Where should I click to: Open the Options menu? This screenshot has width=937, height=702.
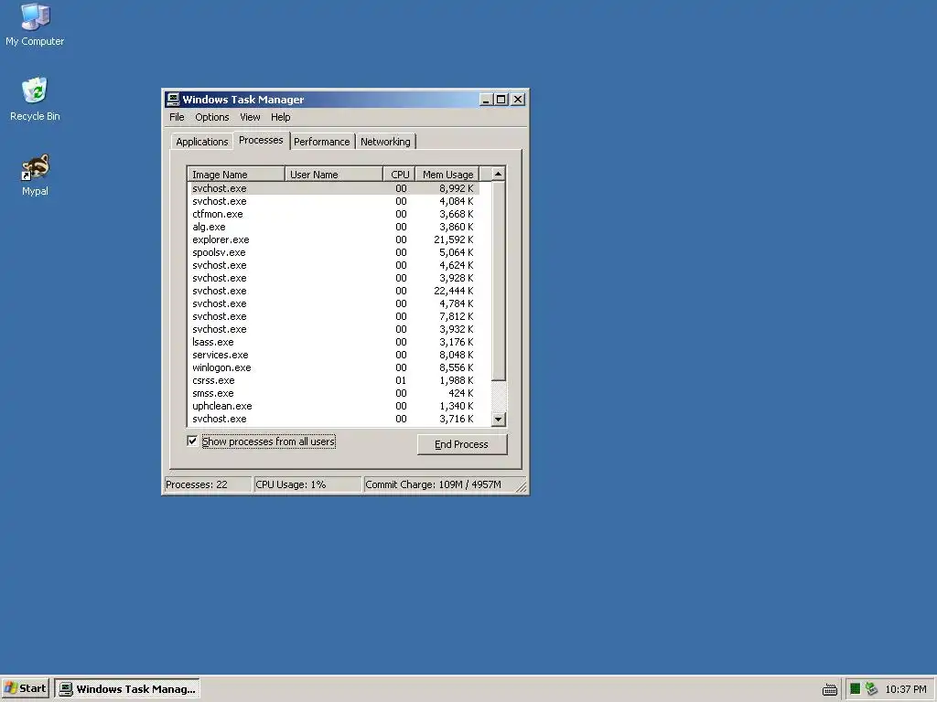pos(211,117)
